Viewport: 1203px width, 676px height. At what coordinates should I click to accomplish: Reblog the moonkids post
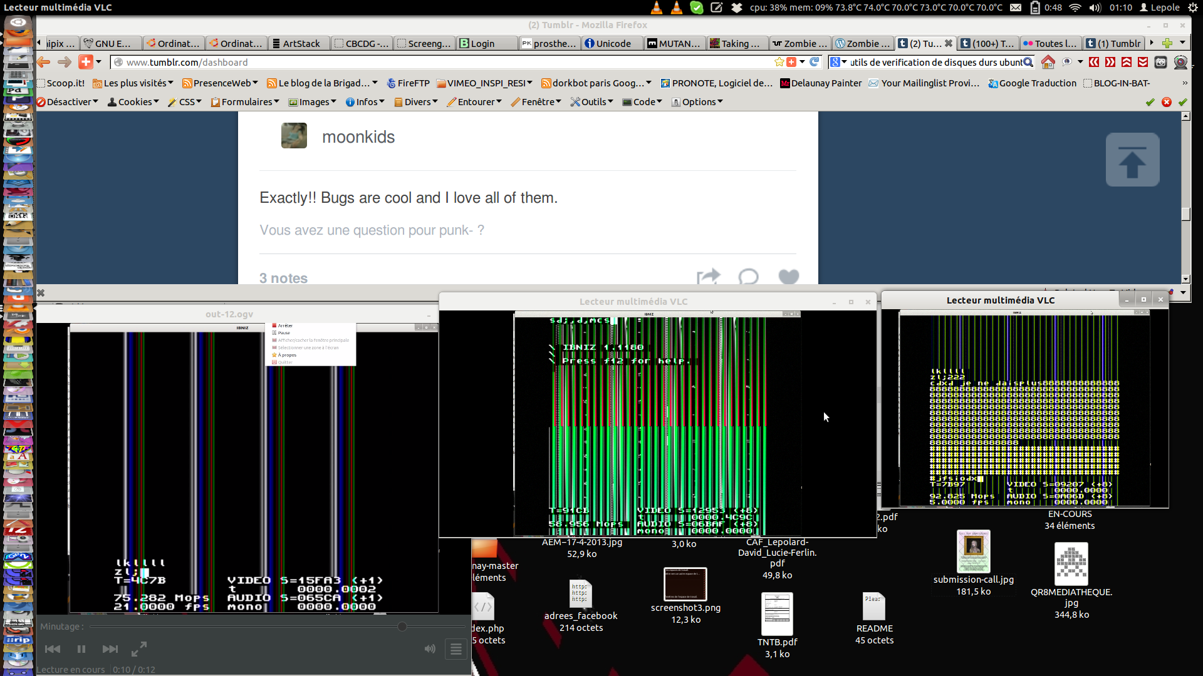point(708,277)
